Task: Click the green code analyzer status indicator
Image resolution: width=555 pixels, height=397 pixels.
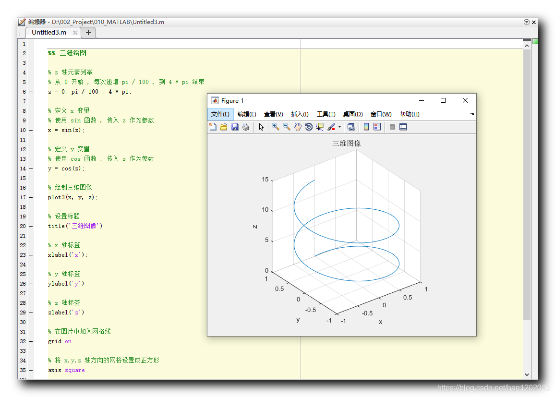Action: pyautogui.click(x=535, y=41)
